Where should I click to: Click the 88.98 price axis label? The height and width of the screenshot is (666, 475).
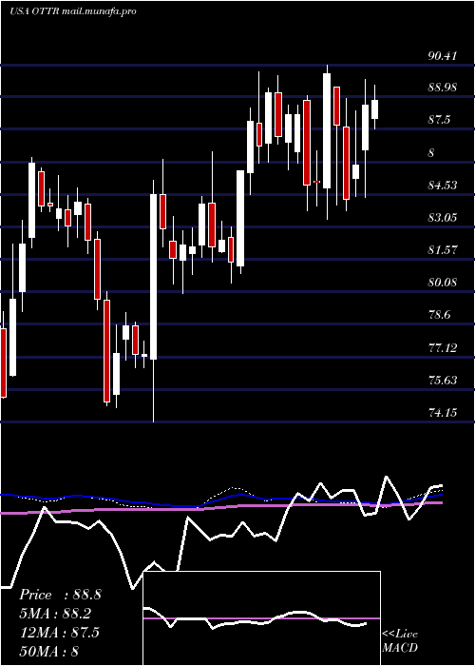(443, 88)
